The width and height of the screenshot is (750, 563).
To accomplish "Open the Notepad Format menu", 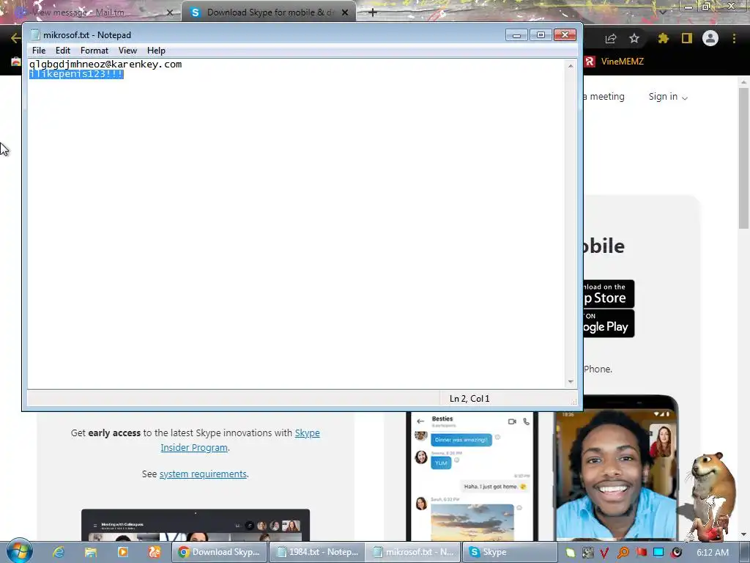I will pyautogui.click(x=94, y=51).
